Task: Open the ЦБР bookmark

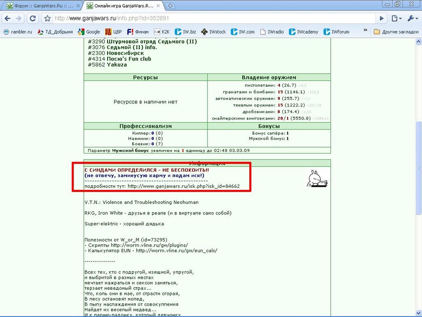Action: click(113, 32)
